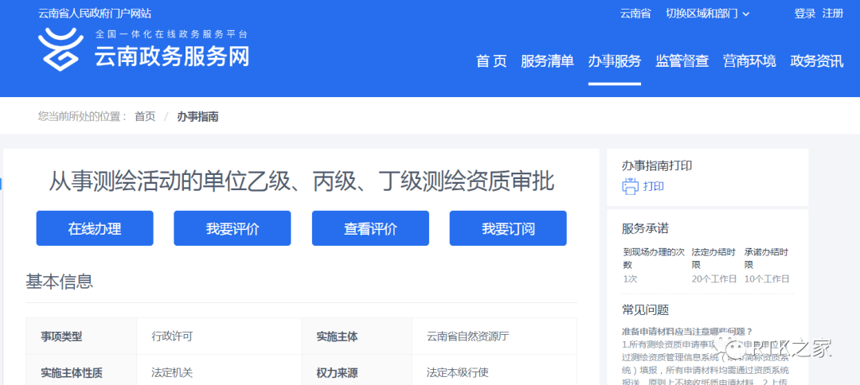Click the 注册 link
860x385 pixels.
[833, 14]
